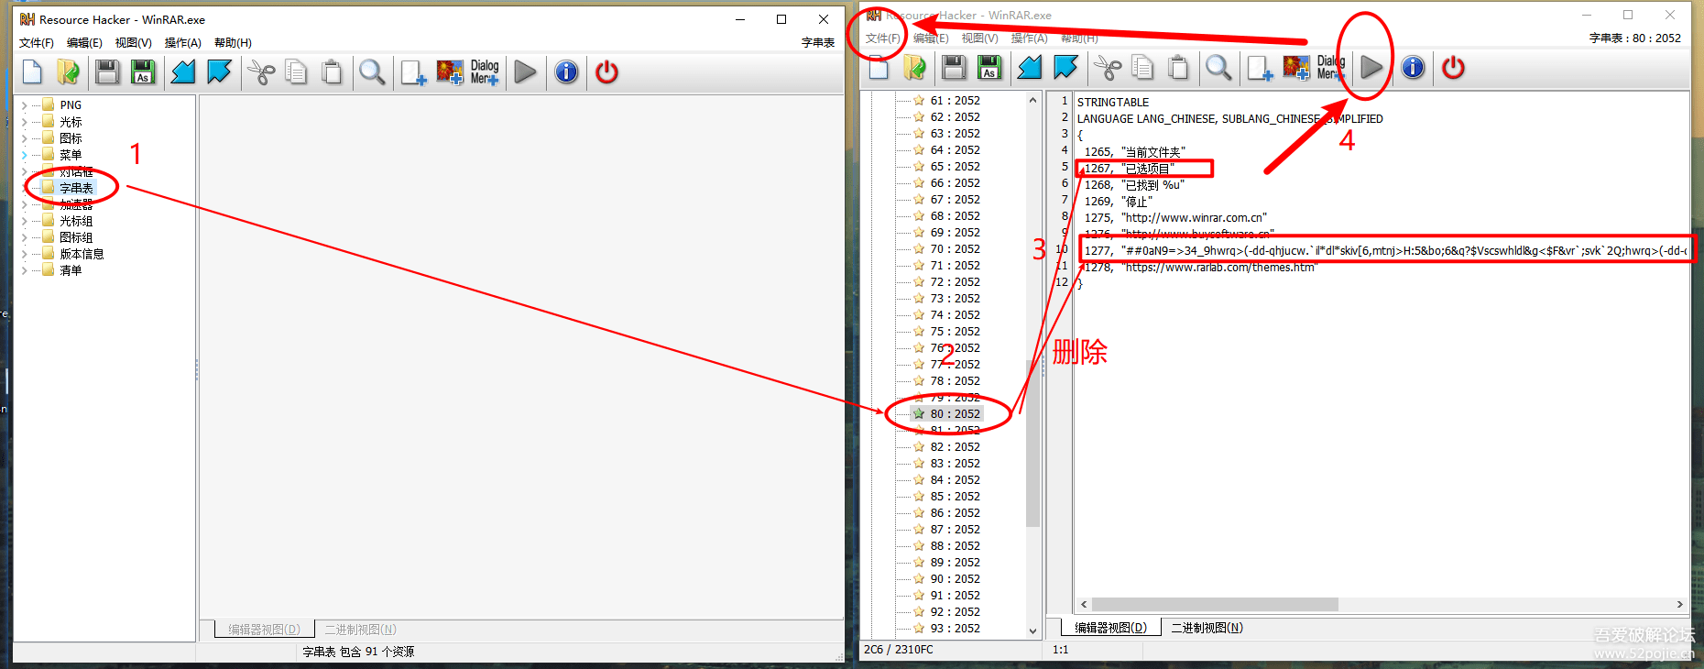This screenshot has height=669, width=1704.
Task: Select the PNG folder in tree
Action: tap(71, 105)
